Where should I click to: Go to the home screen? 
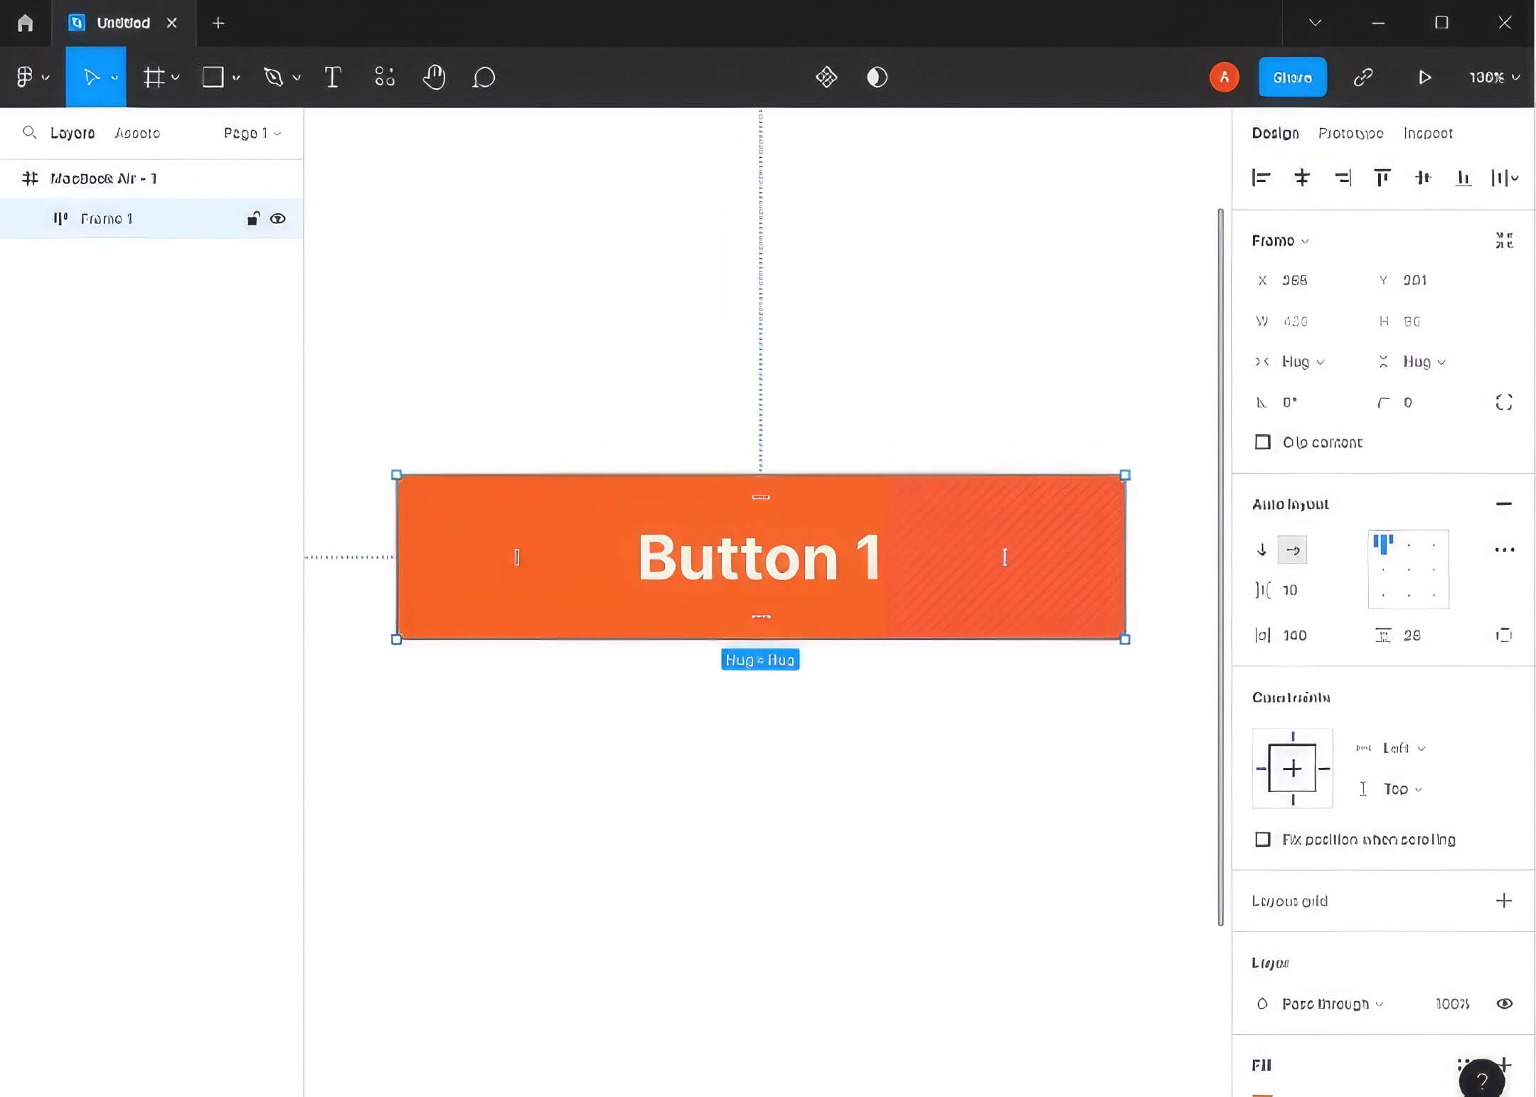click(26, 23)
